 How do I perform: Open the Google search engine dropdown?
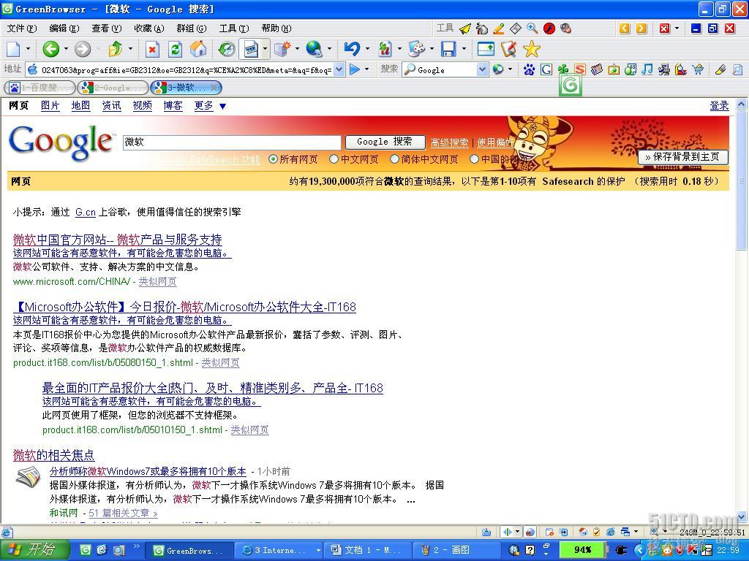(x=482, y=69)
